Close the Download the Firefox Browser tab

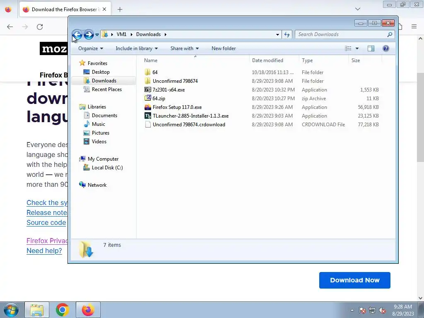point(104,9)
